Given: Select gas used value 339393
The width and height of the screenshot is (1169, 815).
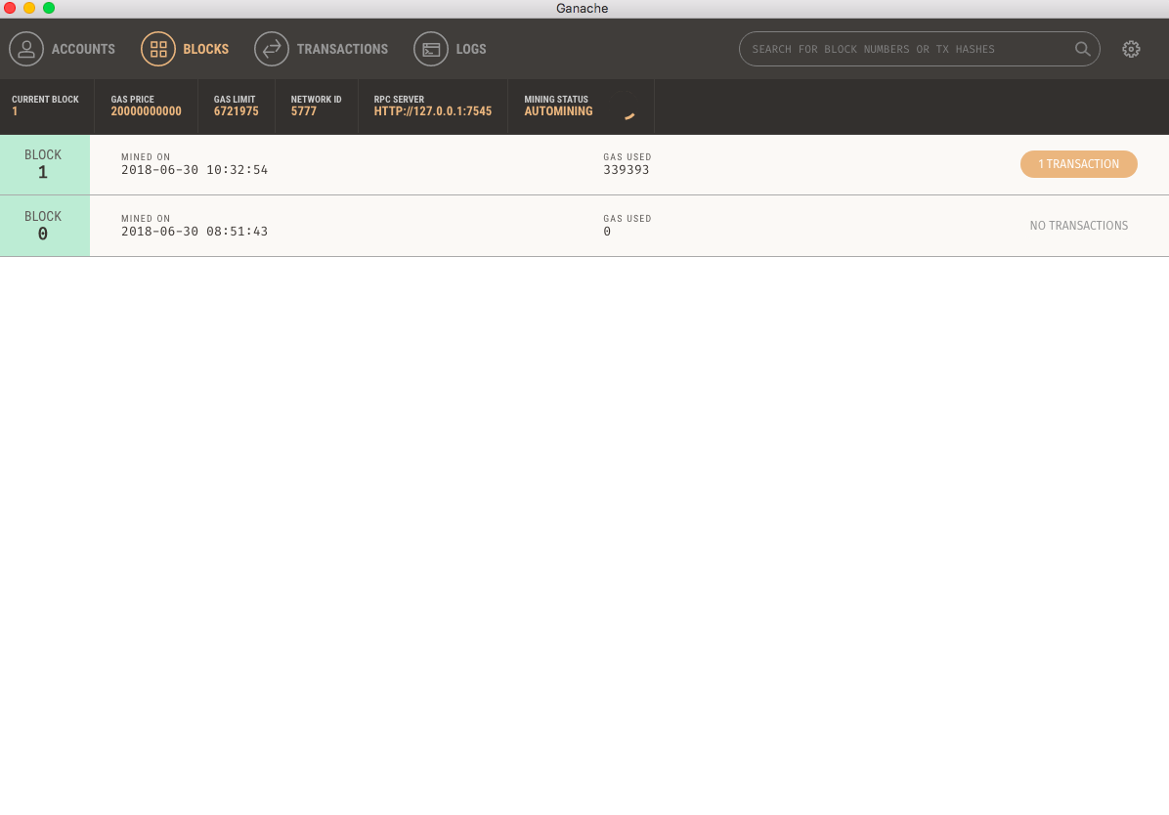Looking at the screenshot, I should (x=627, y=170).
